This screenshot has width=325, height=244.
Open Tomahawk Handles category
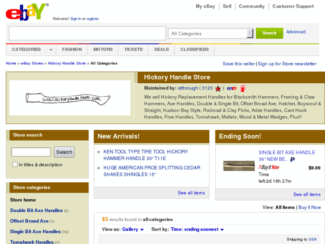click(32, 242)
